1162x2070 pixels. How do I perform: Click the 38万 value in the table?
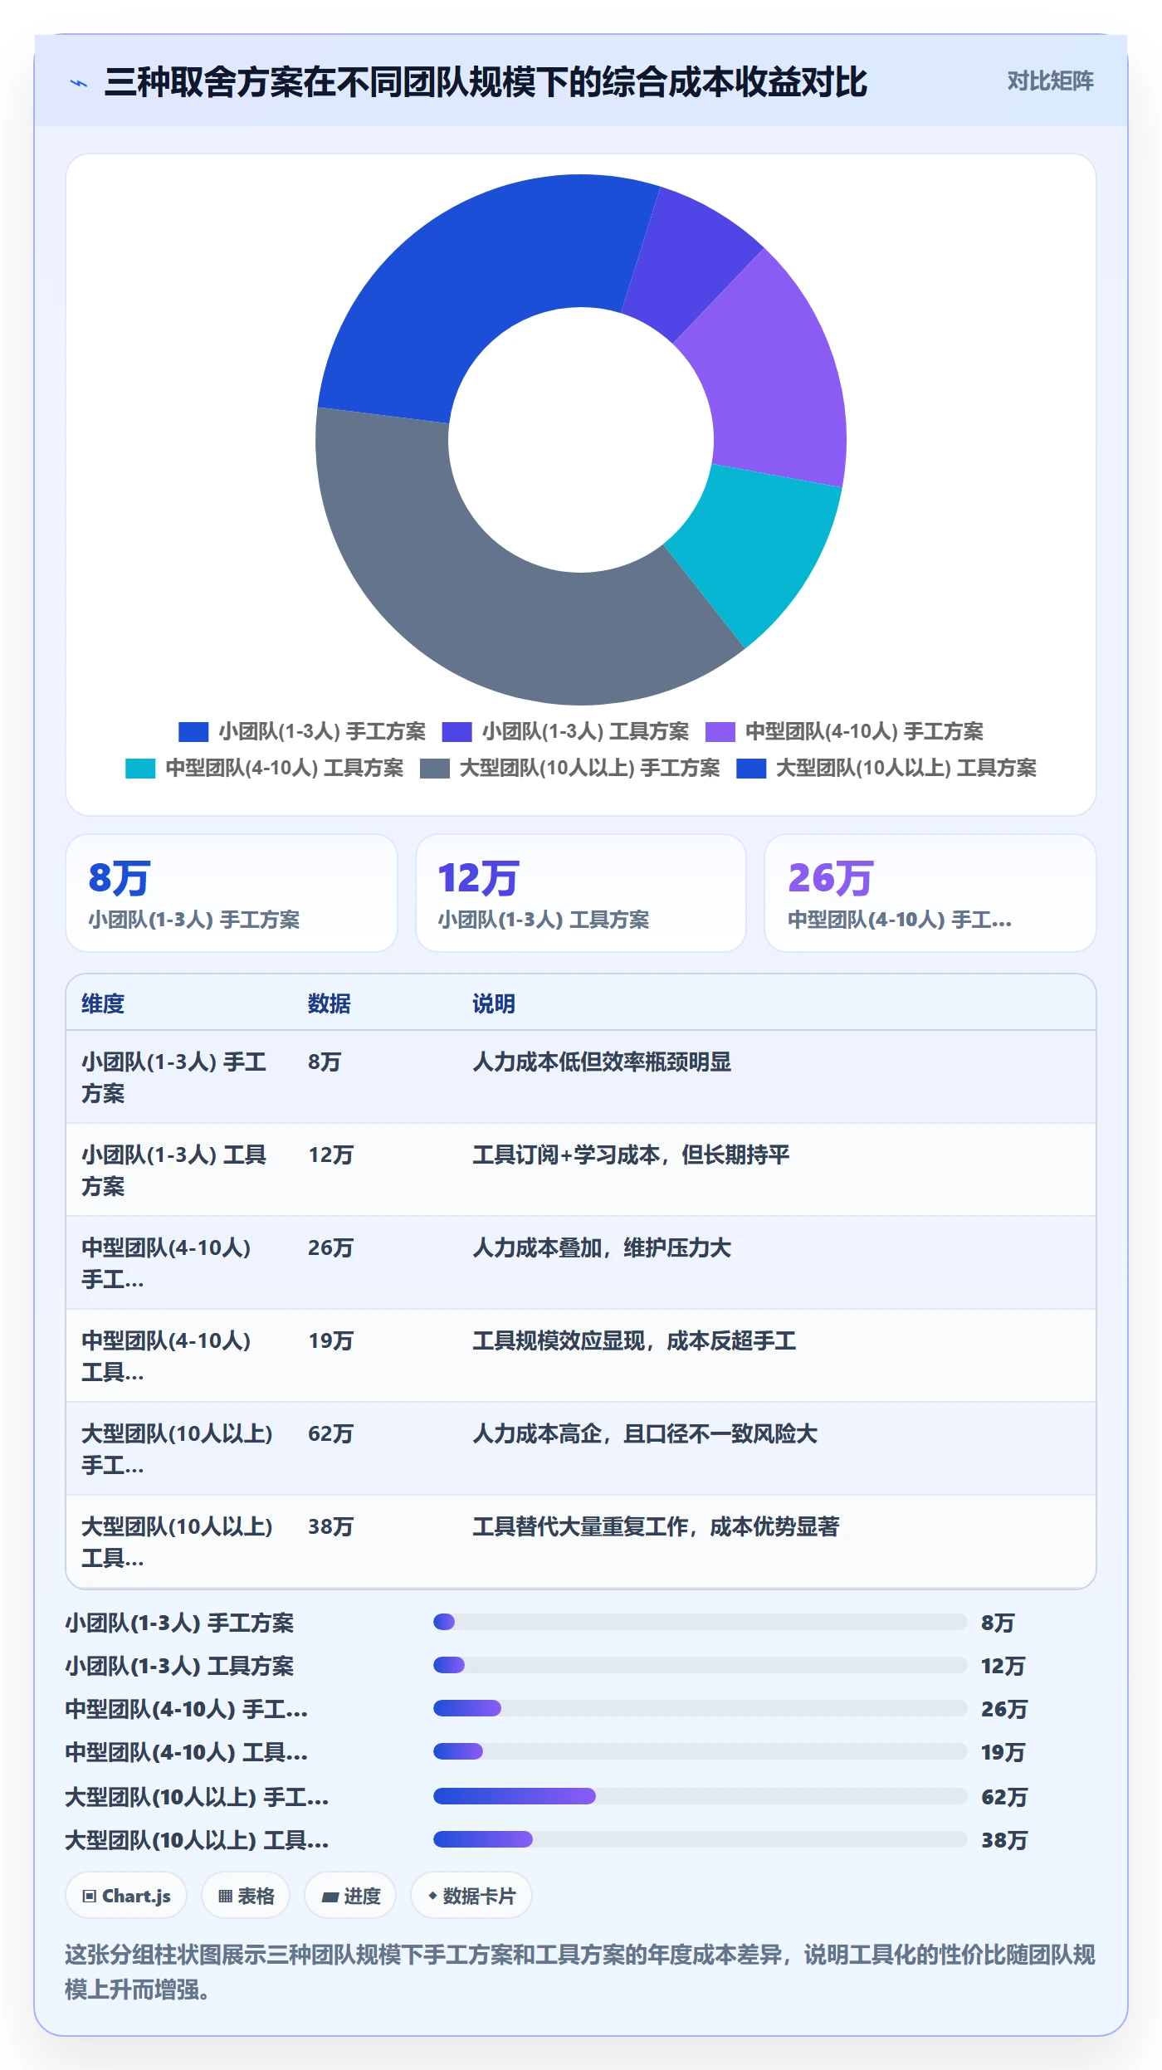coord(330,1527)
